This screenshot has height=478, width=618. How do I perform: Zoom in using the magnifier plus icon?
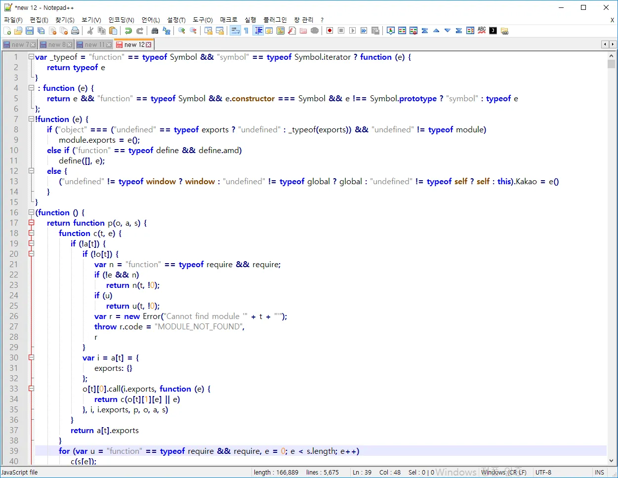(x=182, y=31)
